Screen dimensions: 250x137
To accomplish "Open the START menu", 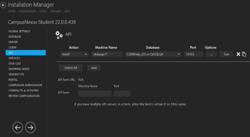I will (12, 11).
